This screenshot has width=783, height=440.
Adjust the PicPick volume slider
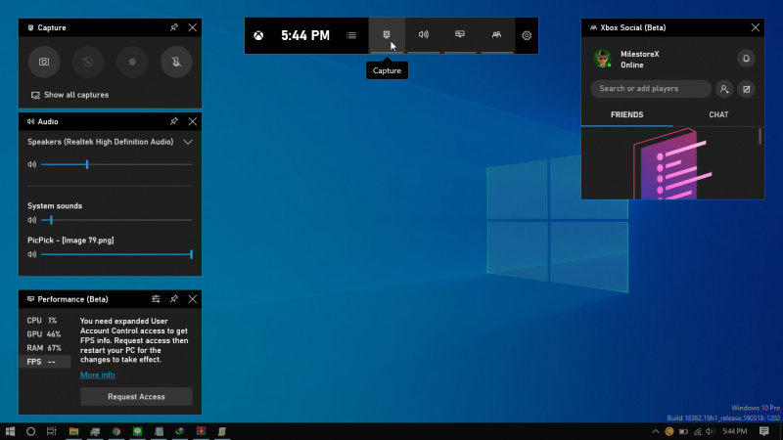coord(116,254)
